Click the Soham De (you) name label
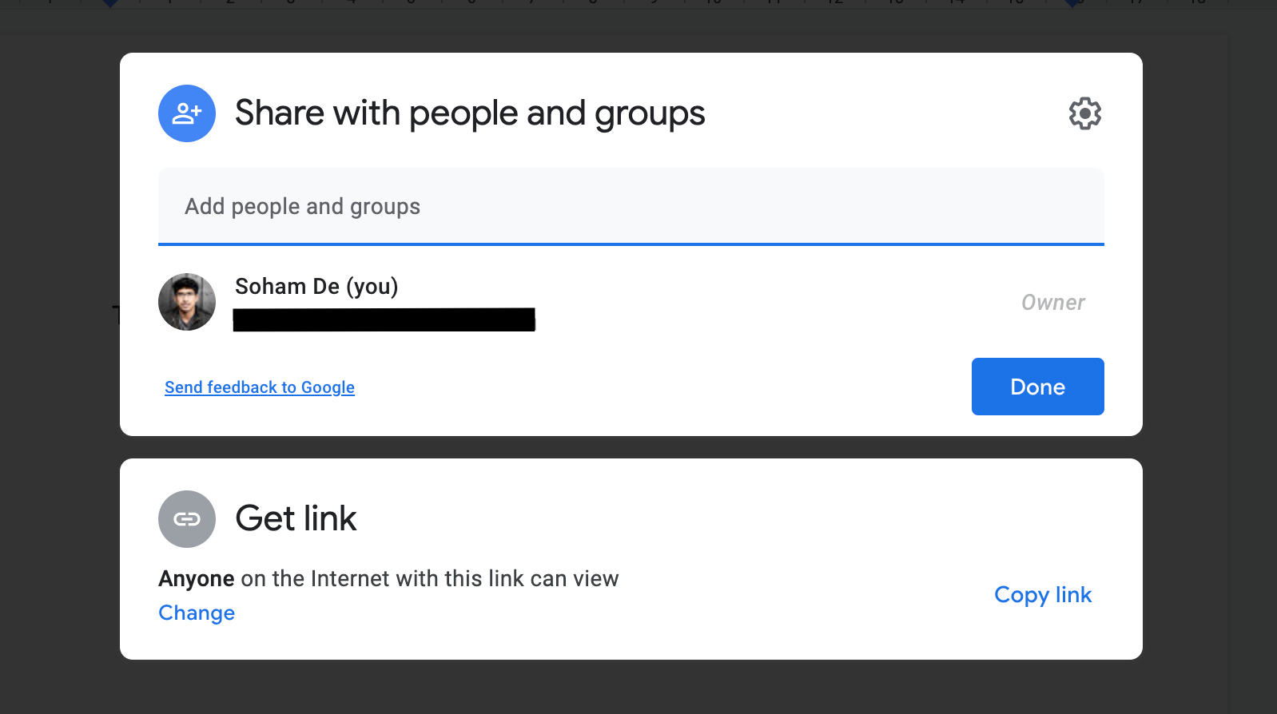 (316, 286)
